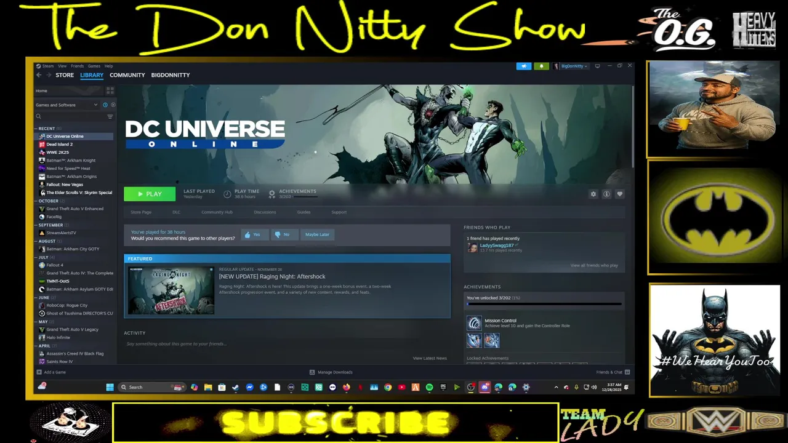
Task: Click Add a Game plus icon
Action: 39,372
